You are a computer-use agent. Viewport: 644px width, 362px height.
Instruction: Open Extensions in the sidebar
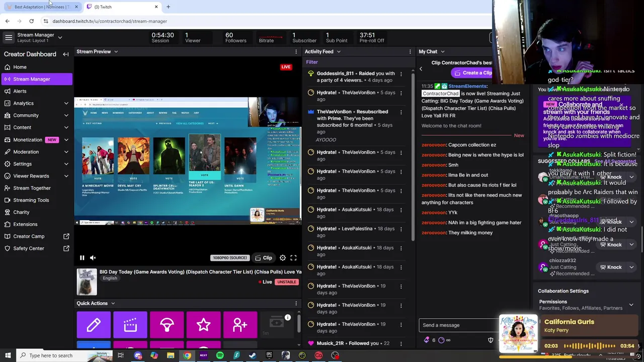point(36,224)
